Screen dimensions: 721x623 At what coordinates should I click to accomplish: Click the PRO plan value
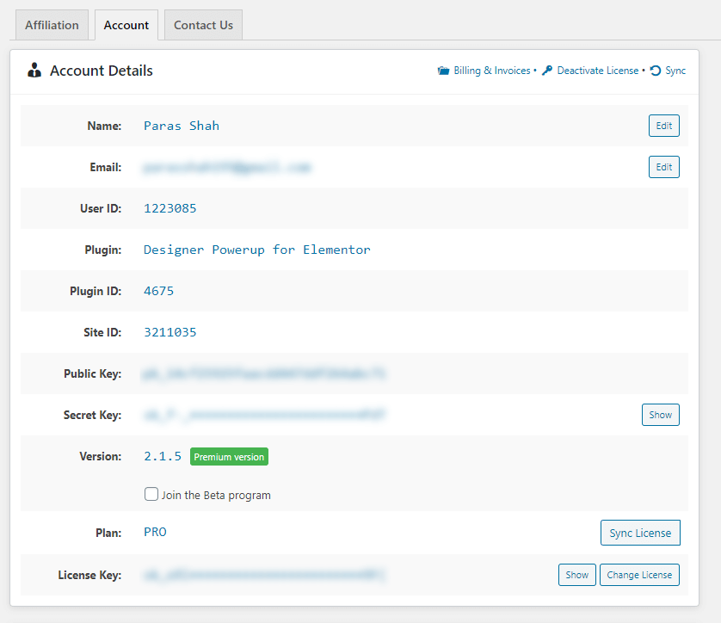coord(155,532)
